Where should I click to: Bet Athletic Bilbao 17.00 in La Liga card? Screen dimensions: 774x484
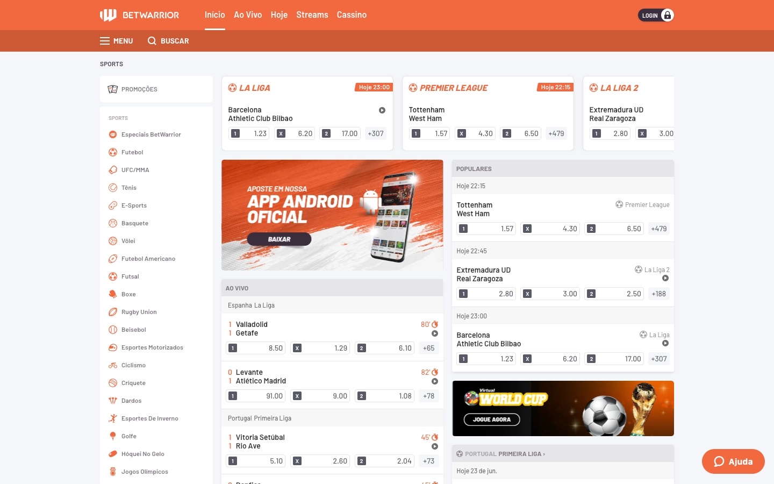pos(340,133)
